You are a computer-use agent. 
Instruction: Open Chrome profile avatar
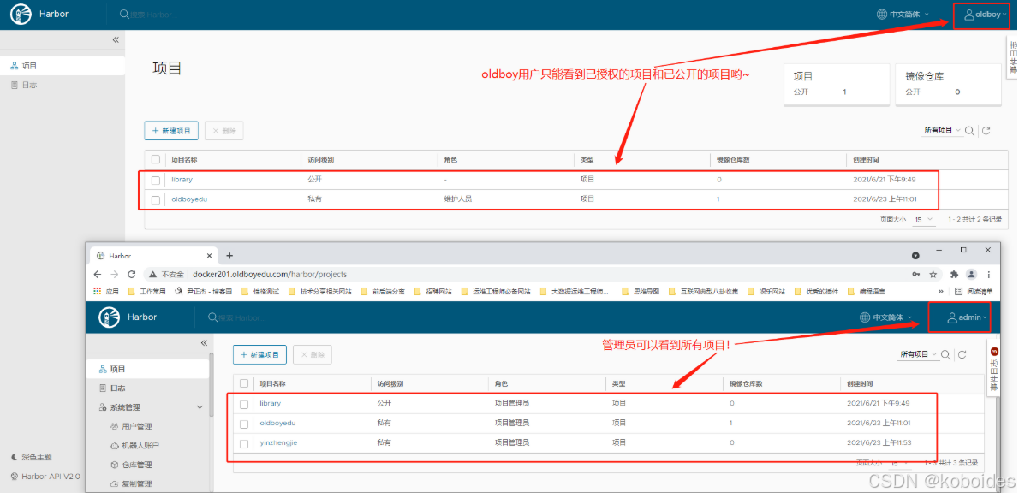[971, 274]
